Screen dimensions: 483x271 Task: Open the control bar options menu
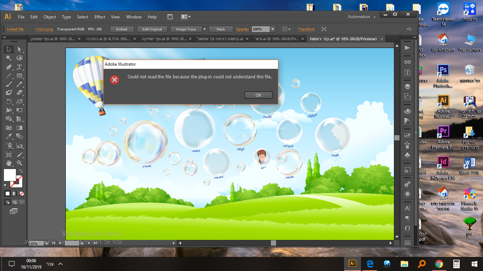click(409, 29)
